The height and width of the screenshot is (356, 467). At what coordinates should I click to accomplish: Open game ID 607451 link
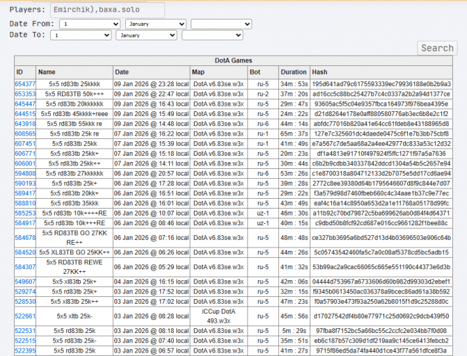point(25,144)
